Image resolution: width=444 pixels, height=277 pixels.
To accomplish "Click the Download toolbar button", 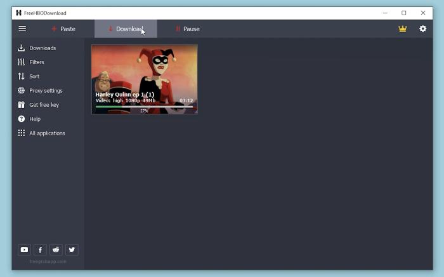I will coord(126,29).
